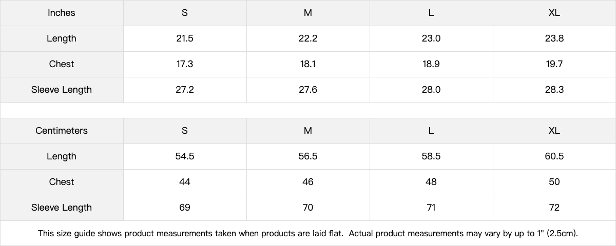
Task: Click Length row label in Inches table
Action: pos(62,38)
